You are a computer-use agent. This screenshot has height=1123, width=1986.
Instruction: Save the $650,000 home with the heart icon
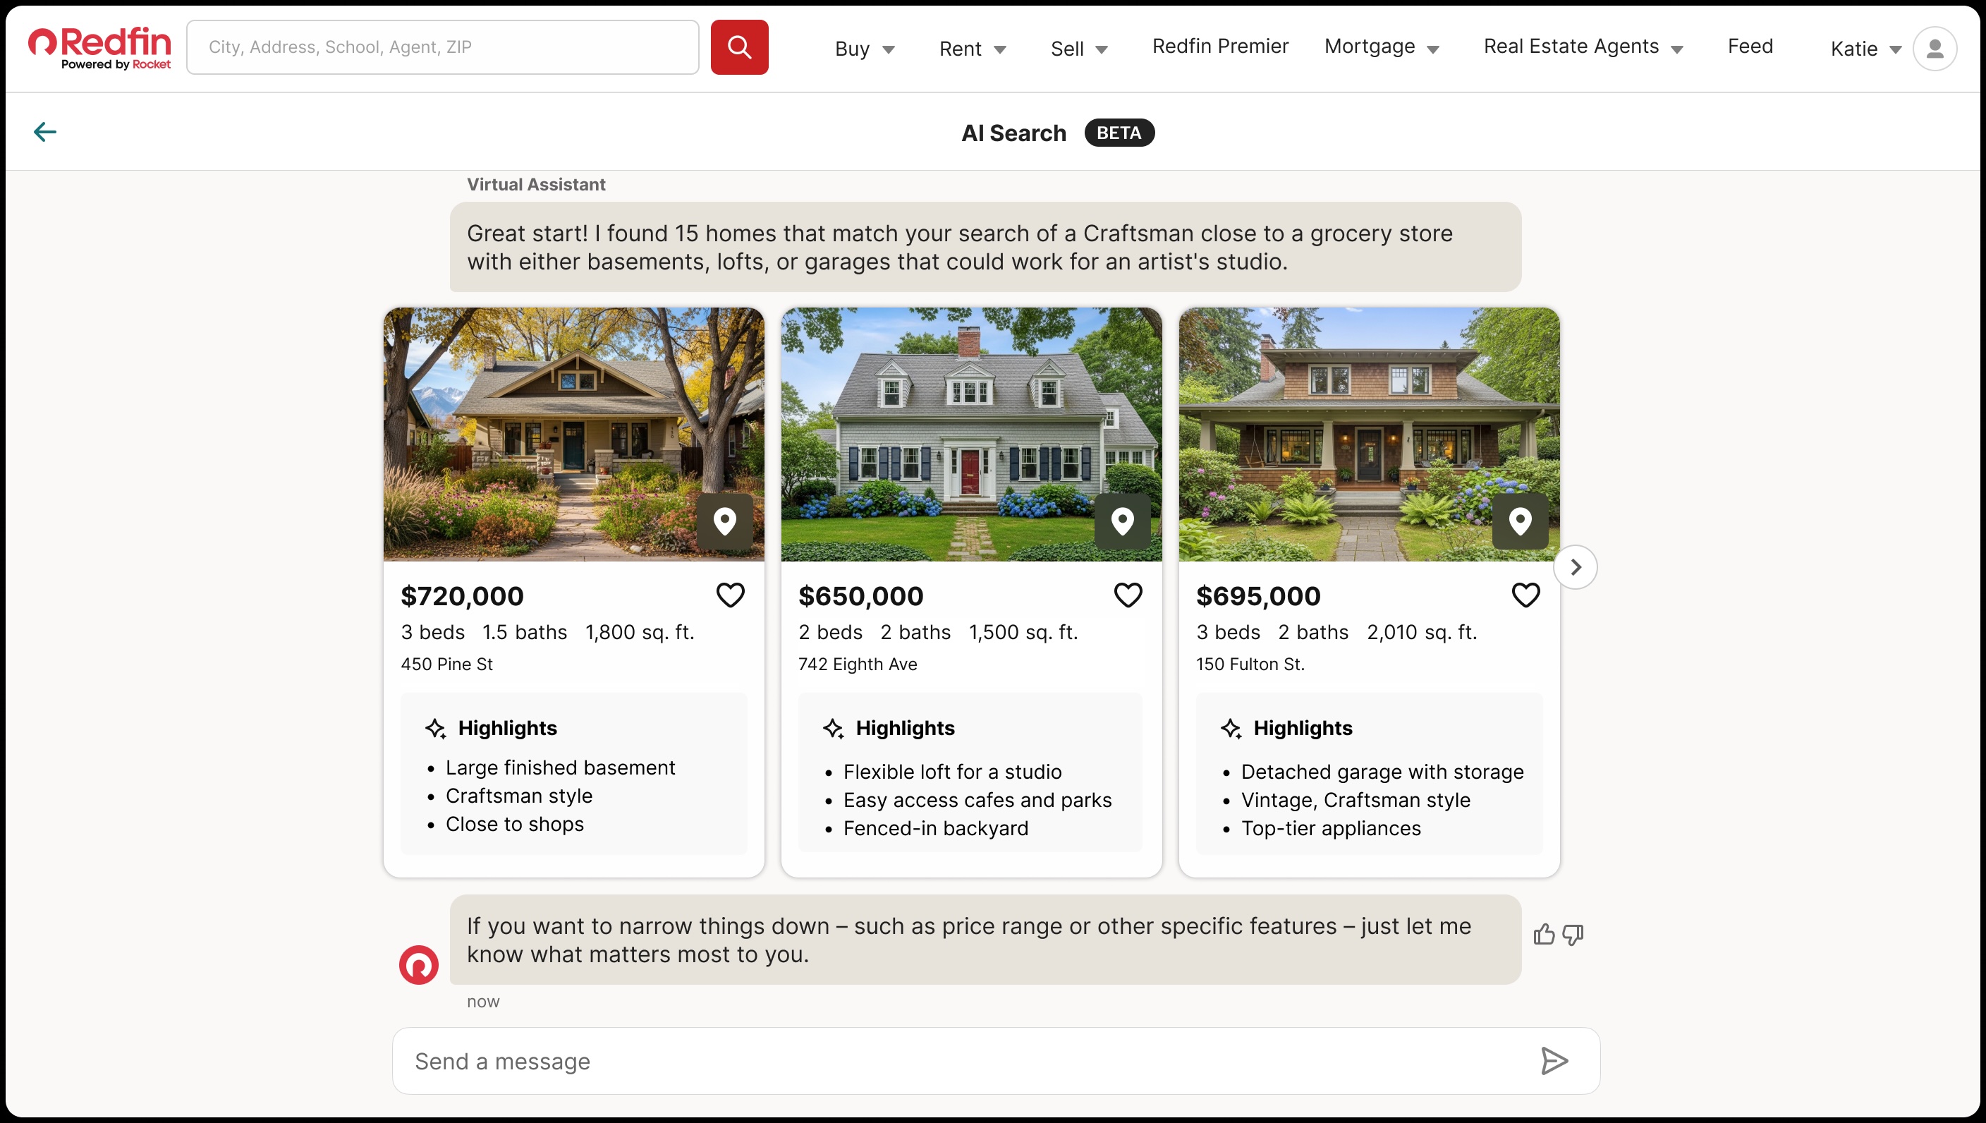[x=1127, y=595]
